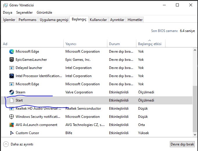Select the EpicGamesLauncher name text

31,60
